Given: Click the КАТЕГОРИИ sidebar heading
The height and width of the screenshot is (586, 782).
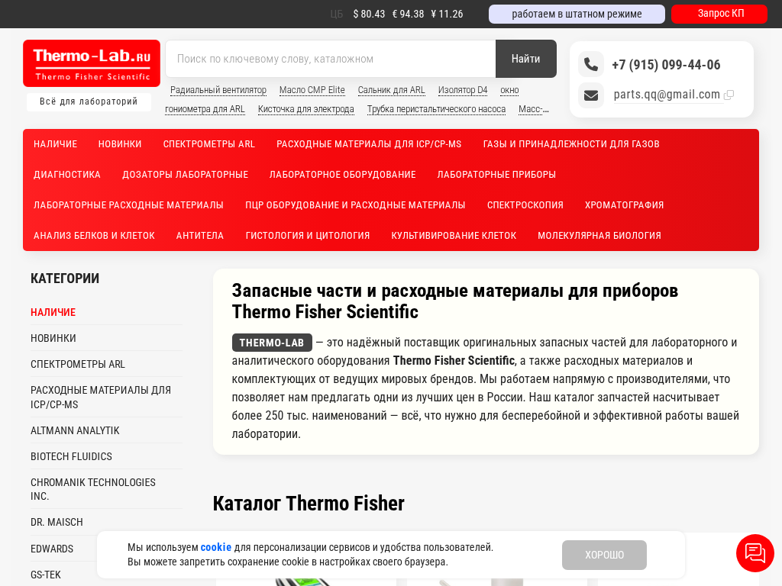Looking at the screenshot, I should (x=65, y=278).
